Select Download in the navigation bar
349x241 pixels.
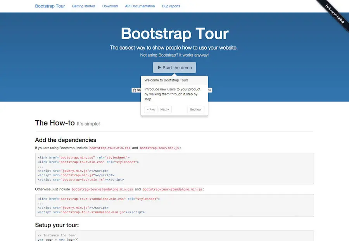[110, 6]
